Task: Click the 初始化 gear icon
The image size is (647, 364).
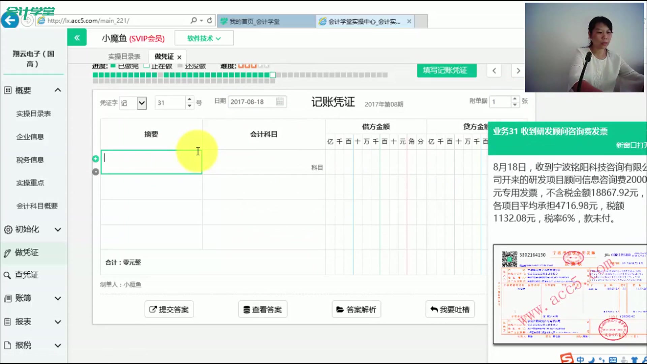Action: pos(8,230)
